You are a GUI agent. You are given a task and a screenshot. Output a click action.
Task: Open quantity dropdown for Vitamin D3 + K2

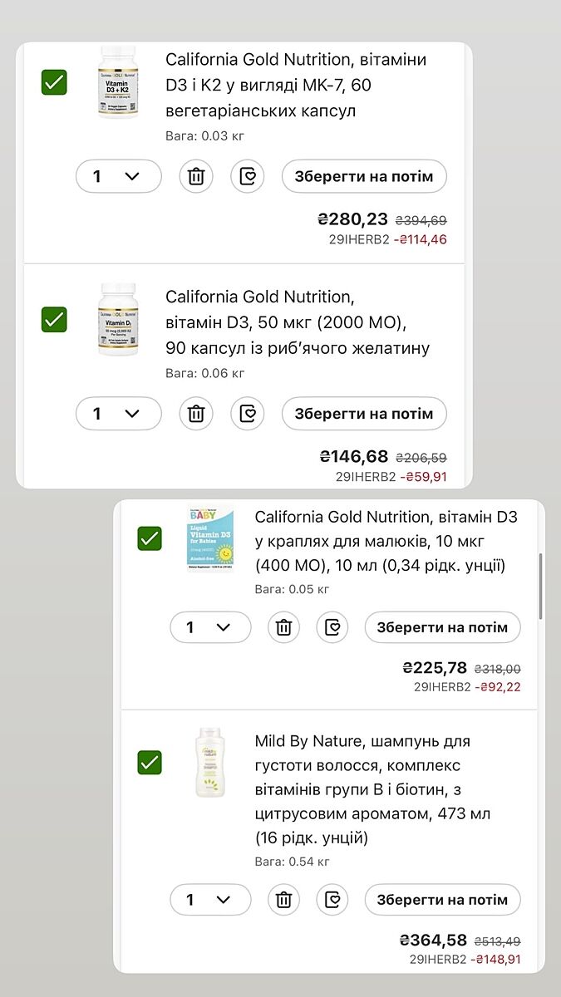pyautogui.click(x=118, y=176)
